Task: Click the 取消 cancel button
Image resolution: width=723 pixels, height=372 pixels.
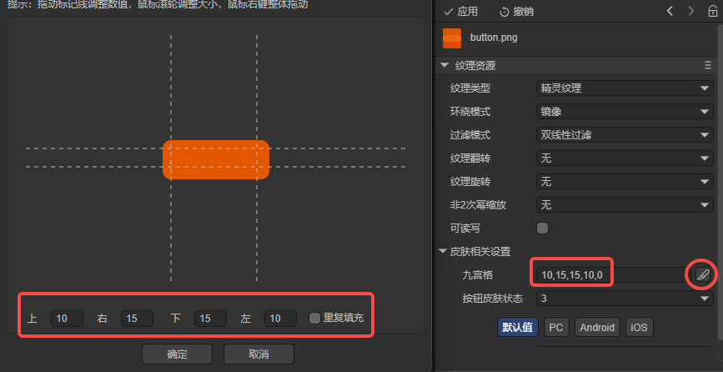Action: (258, 354)
